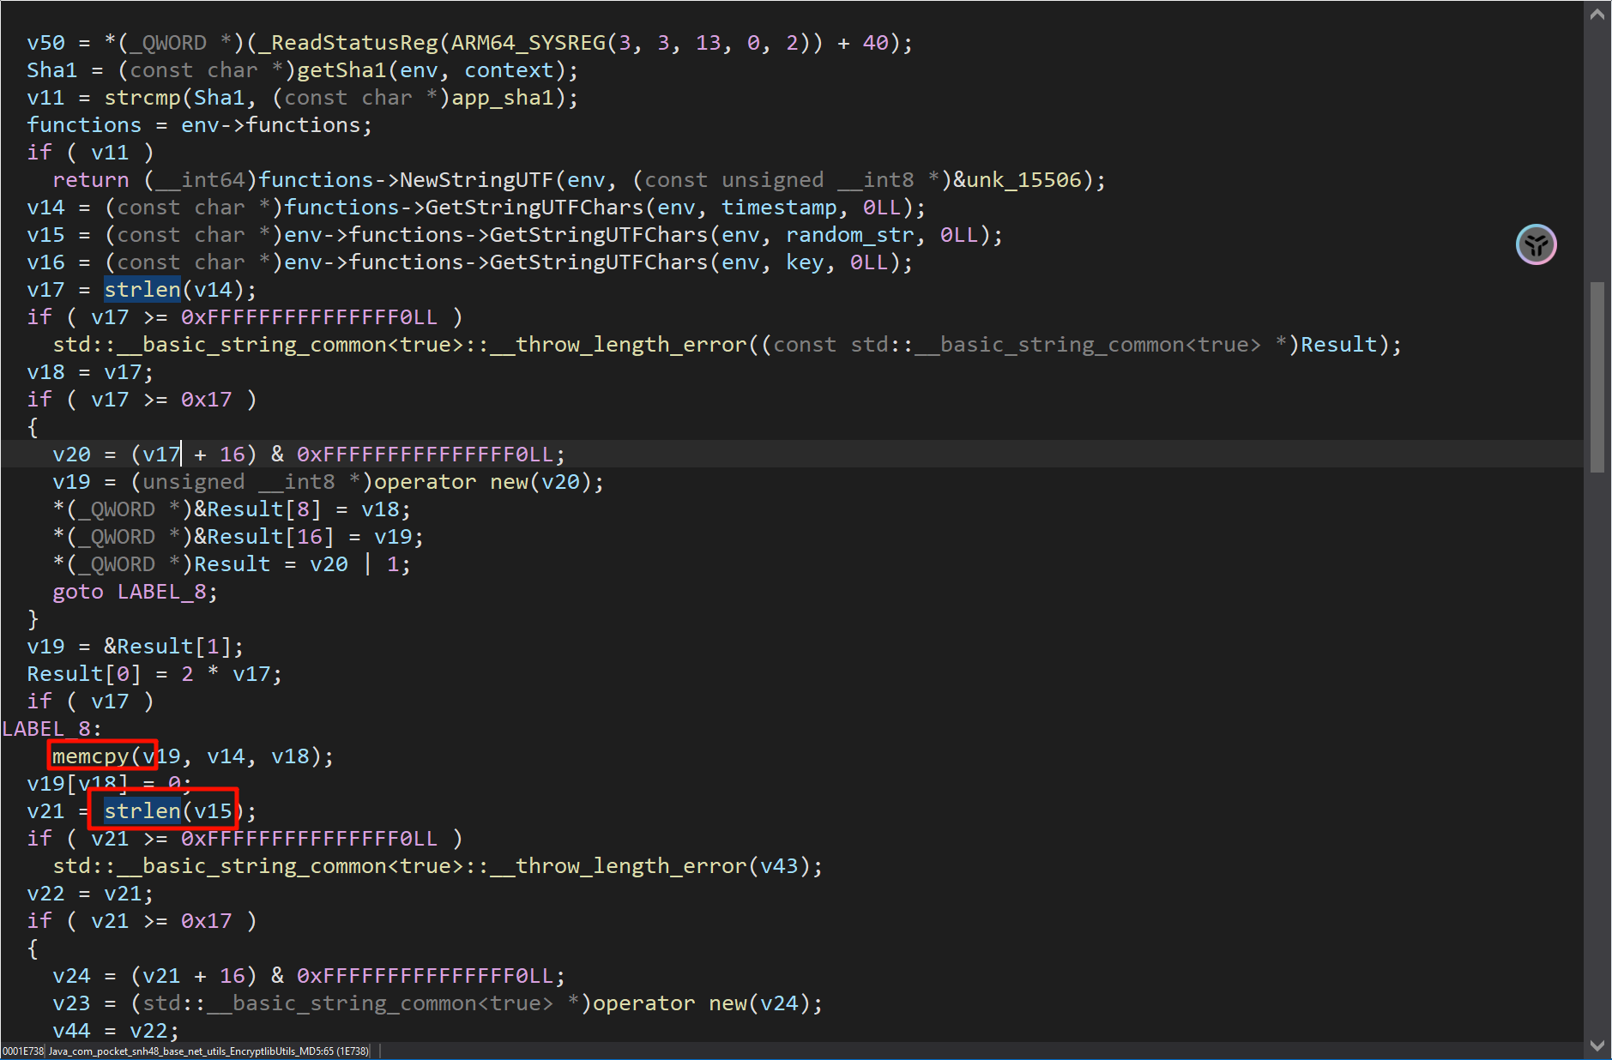Click the vertical scrollbar thumb

(x=1597, y=377)
